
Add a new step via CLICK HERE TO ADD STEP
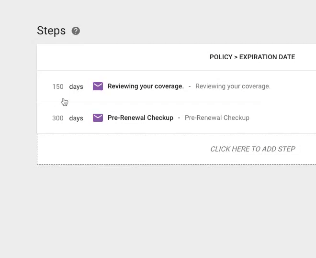[253, 149]
